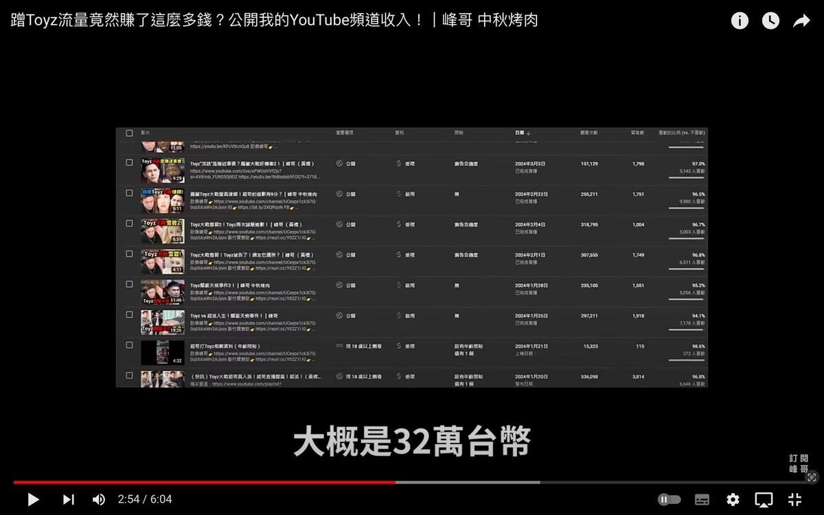824x515 pixels.
Task: Open the player settings gear
Action: 733,499
